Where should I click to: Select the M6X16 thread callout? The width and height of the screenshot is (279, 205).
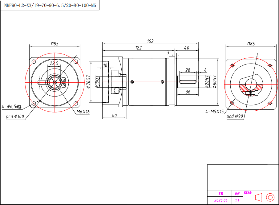(83, 112)
